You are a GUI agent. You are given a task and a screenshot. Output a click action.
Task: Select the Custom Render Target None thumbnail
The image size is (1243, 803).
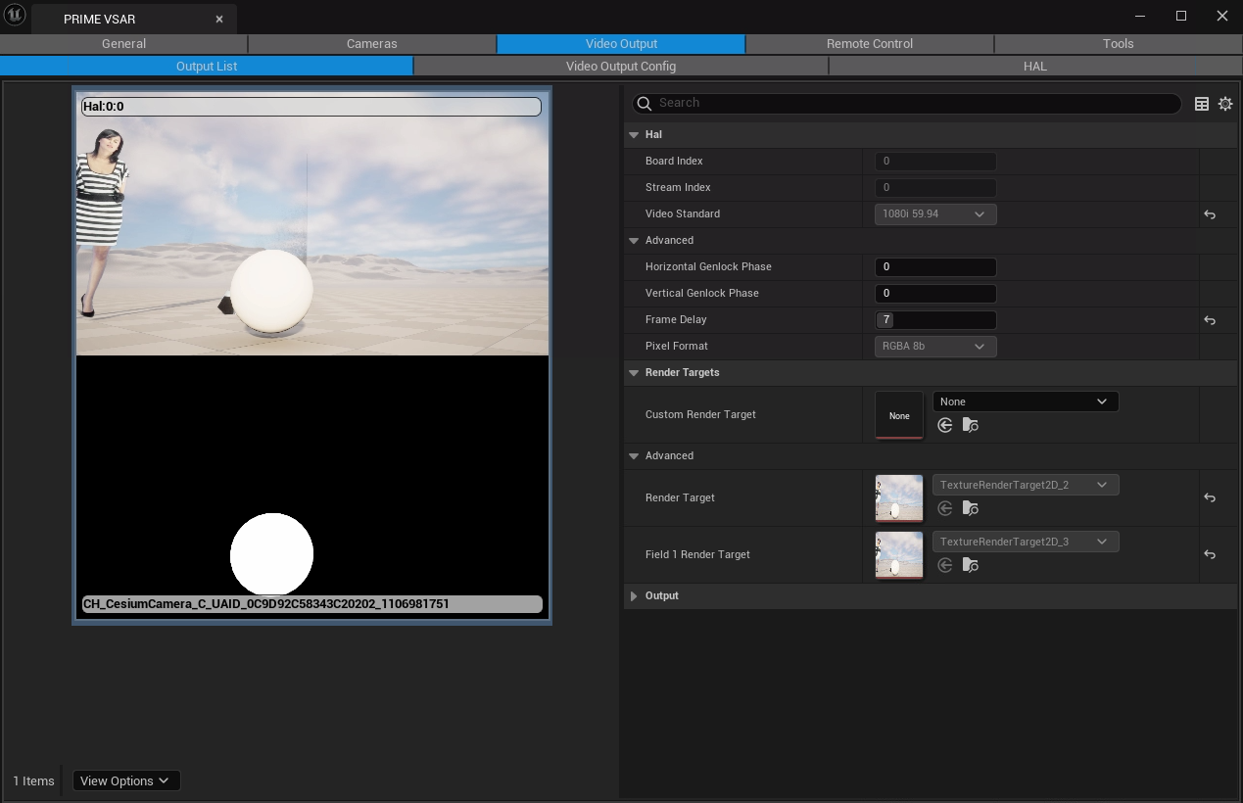[x=899, y=415]
